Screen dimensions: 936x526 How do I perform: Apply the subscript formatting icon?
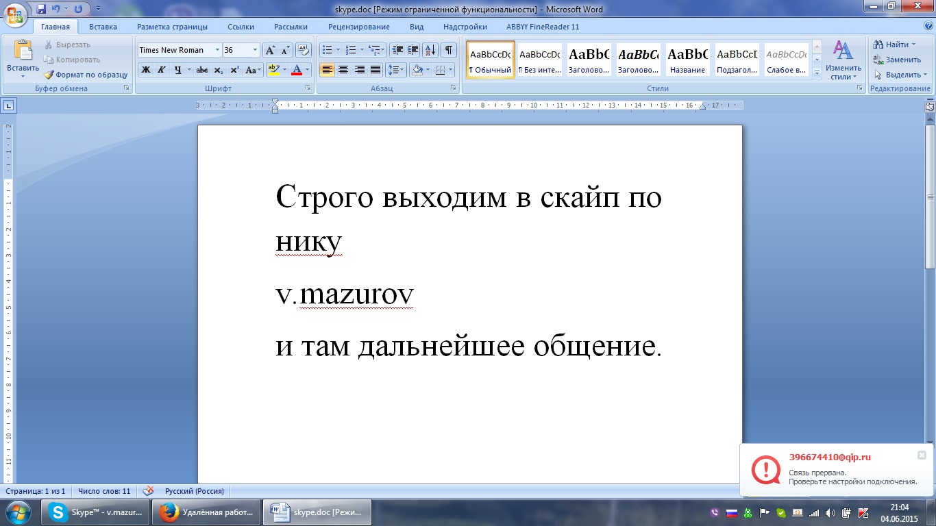(x=218, y=70)
